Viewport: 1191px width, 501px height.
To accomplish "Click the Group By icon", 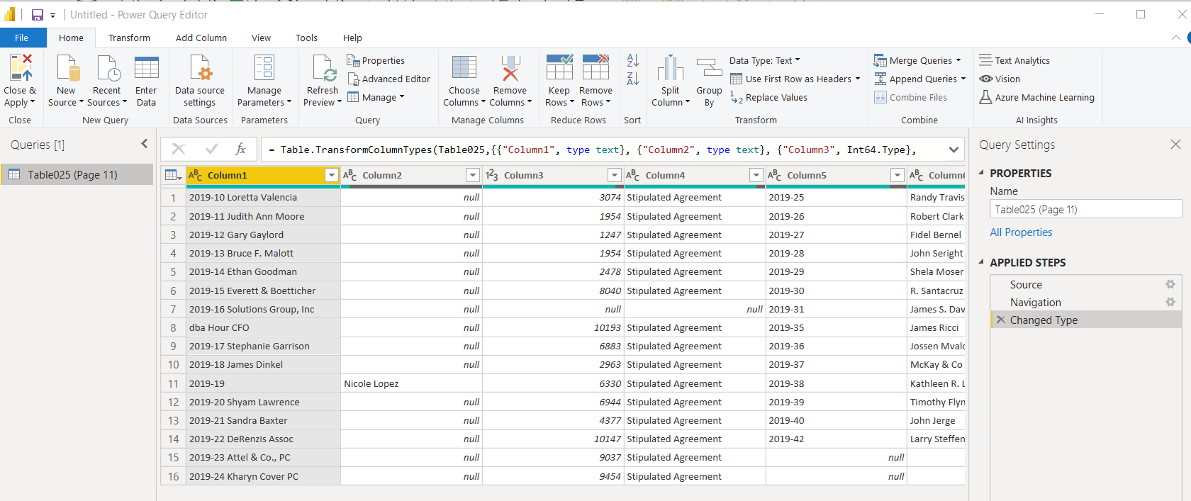I will 709,69.
